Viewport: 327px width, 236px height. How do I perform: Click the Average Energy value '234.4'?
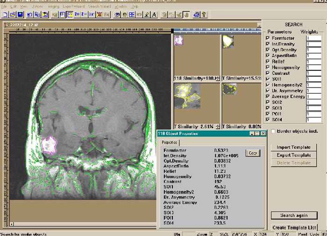[x=220, y=202]
